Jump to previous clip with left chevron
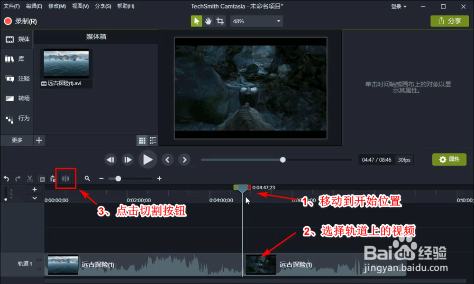The height and width of the screenshot is (284, 474). (167, 160)
